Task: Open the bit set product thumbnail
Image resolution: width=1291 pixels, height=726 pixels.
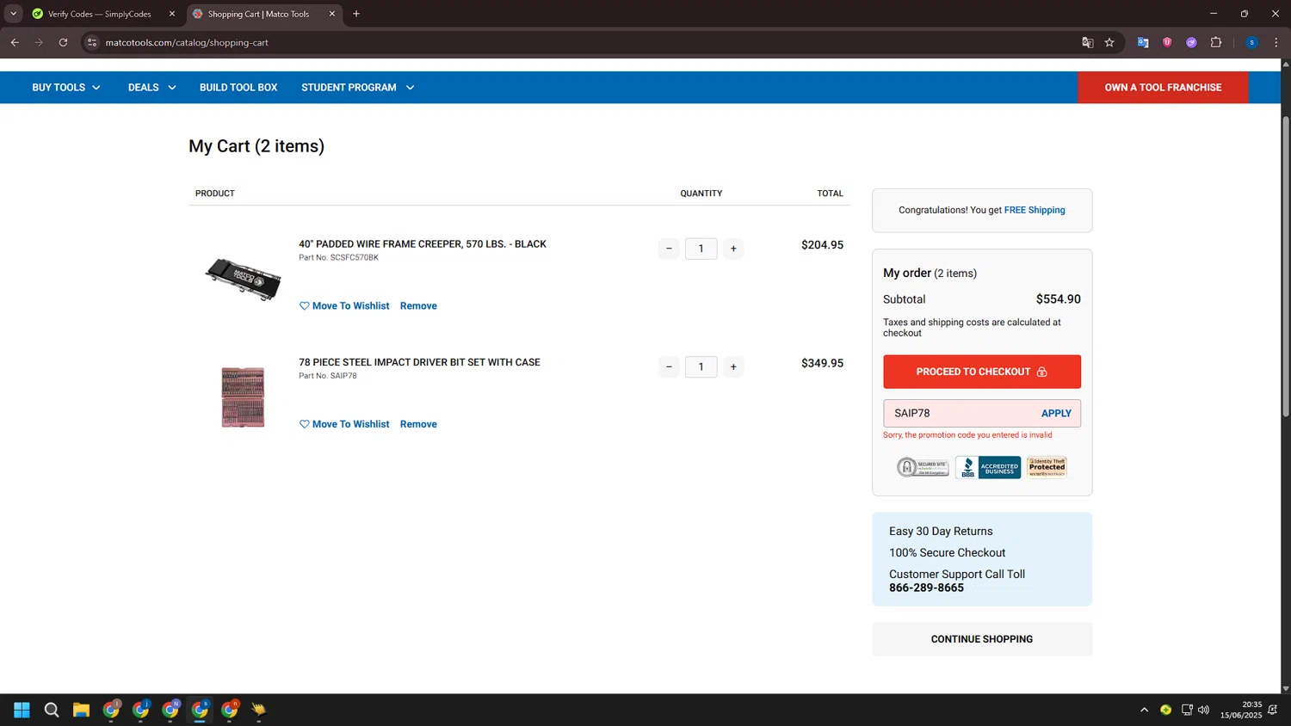Action: pos(243,397)
